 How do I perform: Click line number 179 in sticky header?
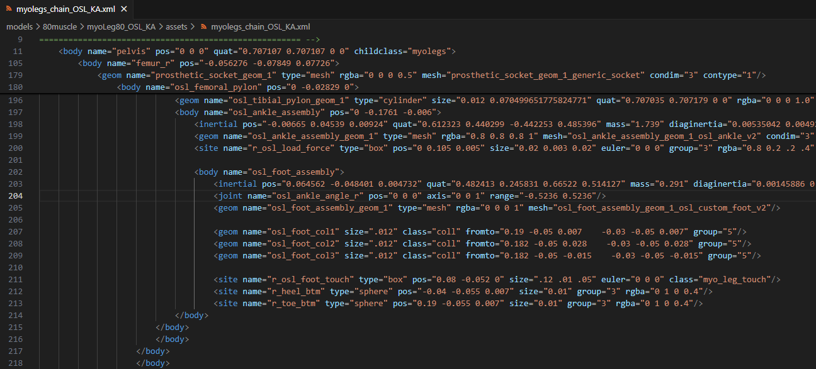16,75
